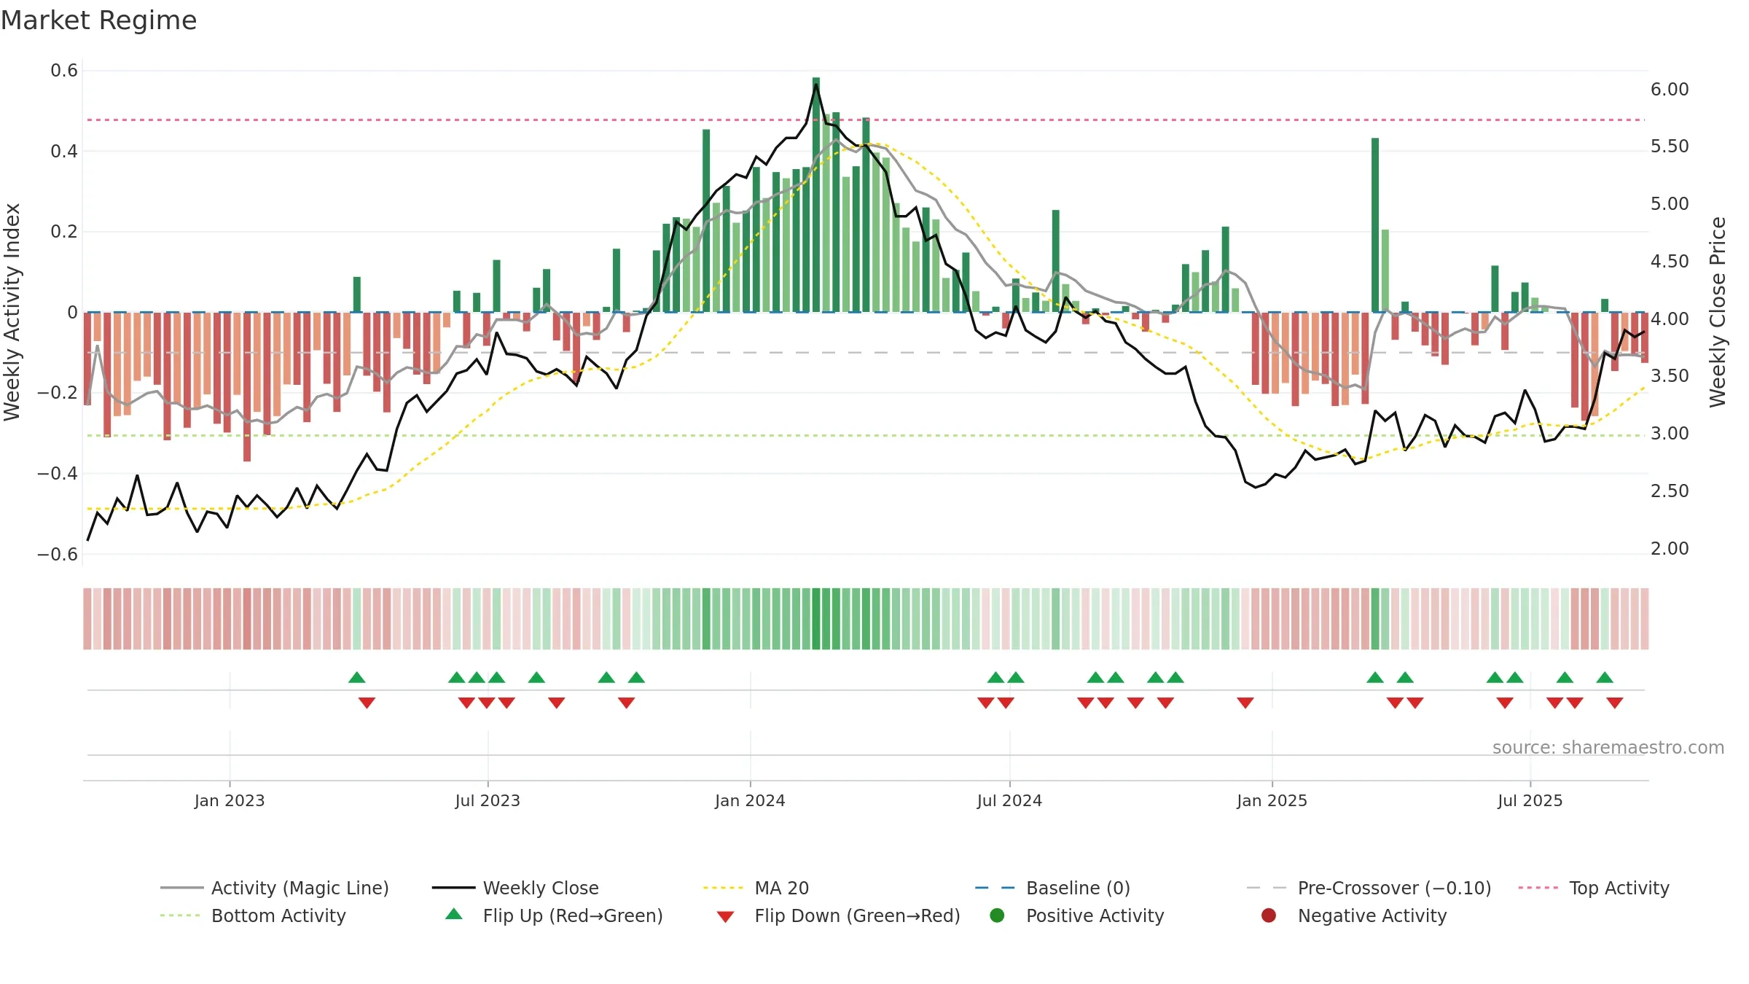1749x984 pixels.
Task: Toggle Flip Up (Red→Green) legend entry
Action: coord(555,915)
